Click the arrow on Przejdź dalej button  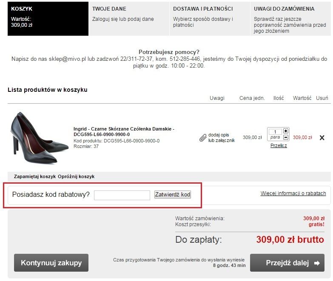point(317,263)
